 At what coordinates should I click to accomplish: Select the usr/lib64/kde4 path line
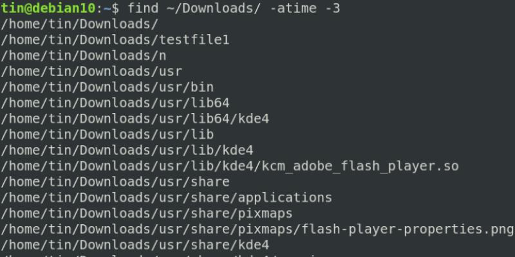click(x=134, y=118)
